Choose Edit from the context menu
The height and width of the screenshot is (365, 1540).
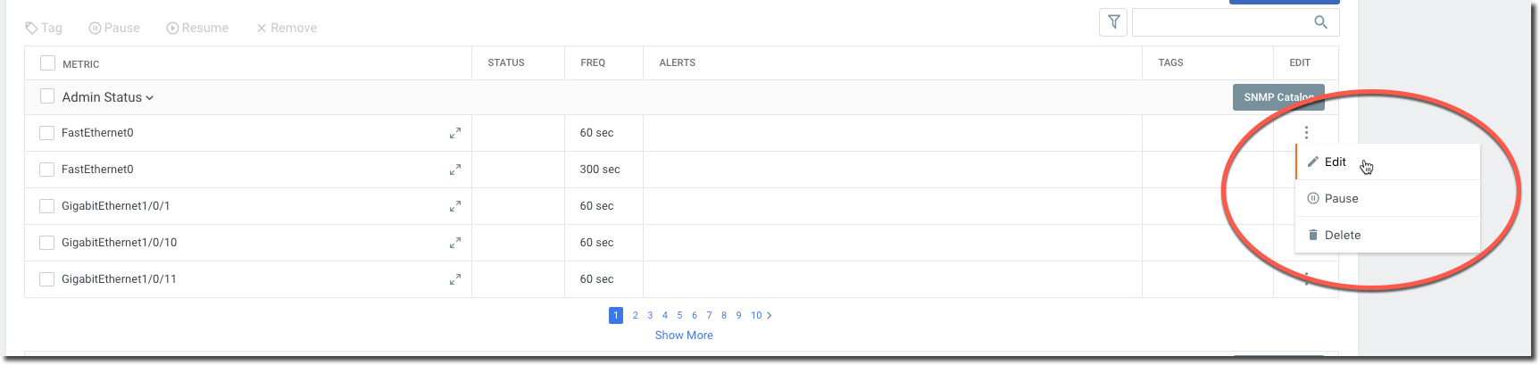[x=1335, y=162]
